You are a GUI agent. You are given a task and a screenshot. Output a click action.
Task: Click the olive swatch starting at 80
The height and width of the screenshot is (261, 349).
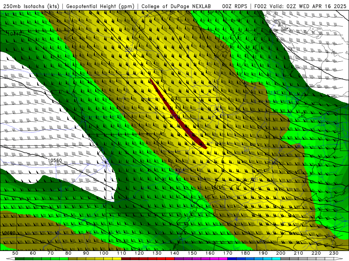[73, 259]
